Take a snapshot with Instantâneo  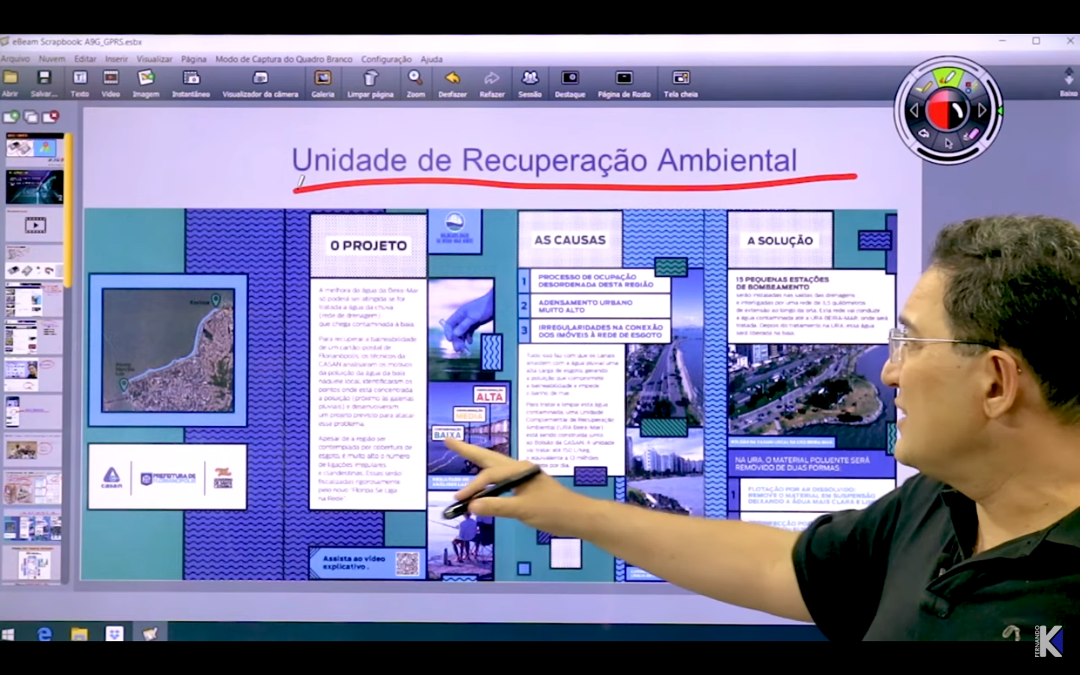coord(191,83)
